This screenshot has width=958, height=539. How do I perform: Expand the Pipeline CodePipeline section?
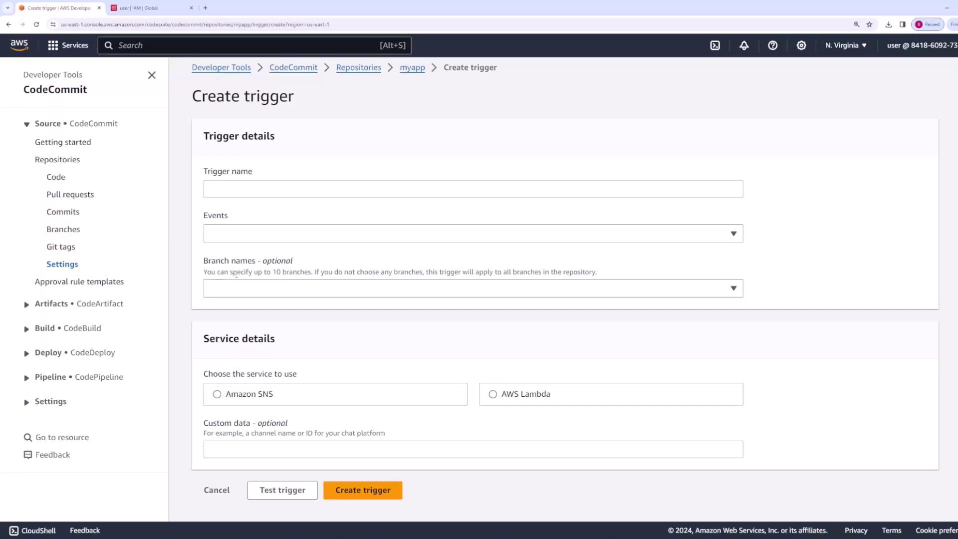point(26,378)
